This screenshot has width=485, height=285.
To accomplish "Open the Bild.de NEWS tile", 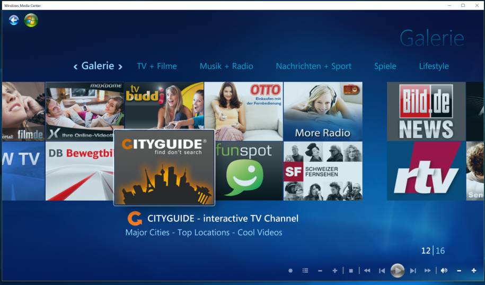I will (x=426, y=111).
